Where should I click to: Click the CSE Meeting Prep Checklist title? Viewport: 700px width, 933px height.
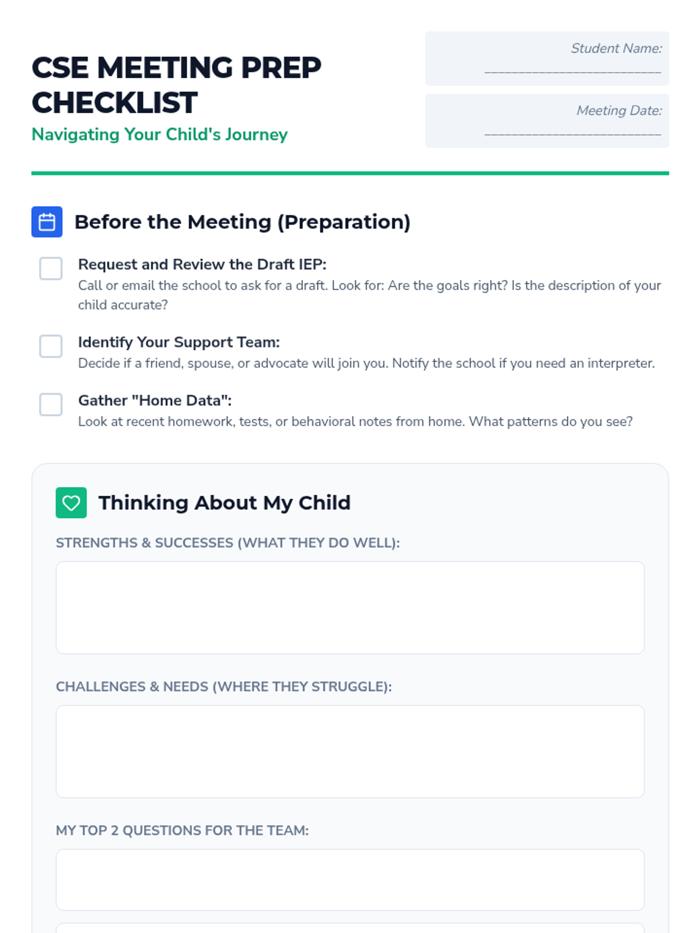click(x=176, y=85)
